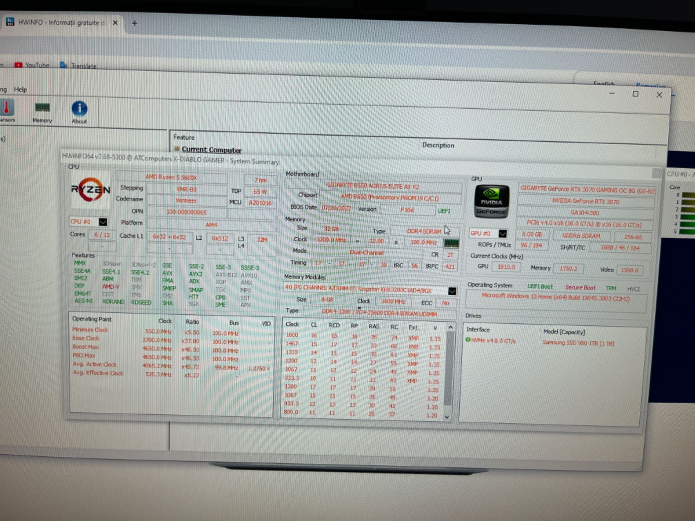Click the 1600 XMP timing row
This screenshot has width=695, height=521.
tap(363, 336)
